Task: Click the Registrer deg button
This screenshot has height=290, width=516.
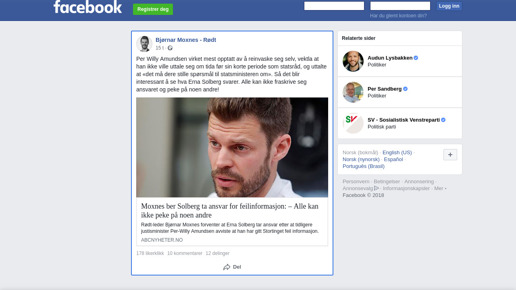Action: 153,9
